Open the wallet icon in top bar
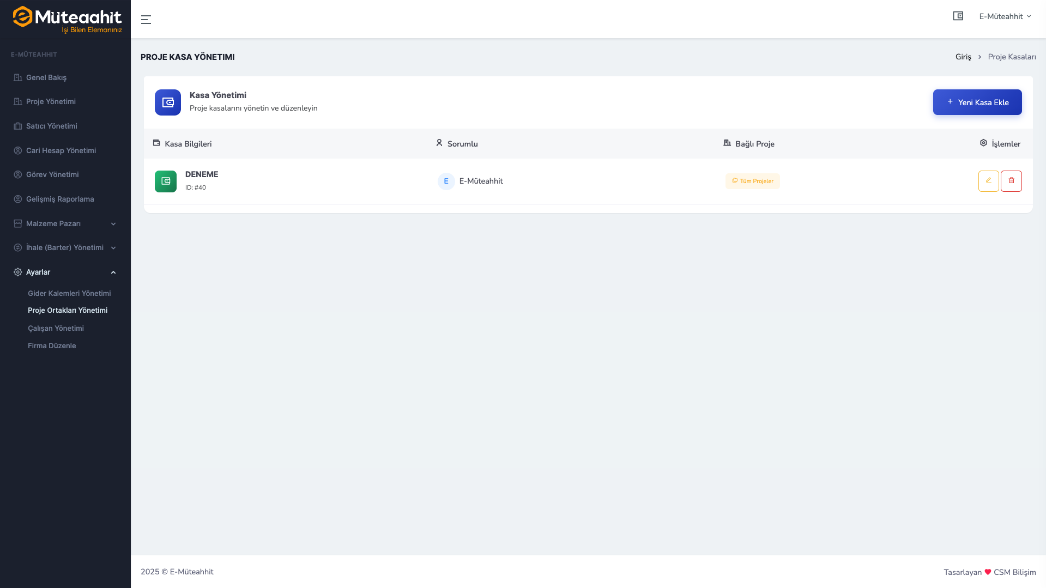Image resolution: width=1046 pixels, height=588 pixels. click(x=958, y=16)
